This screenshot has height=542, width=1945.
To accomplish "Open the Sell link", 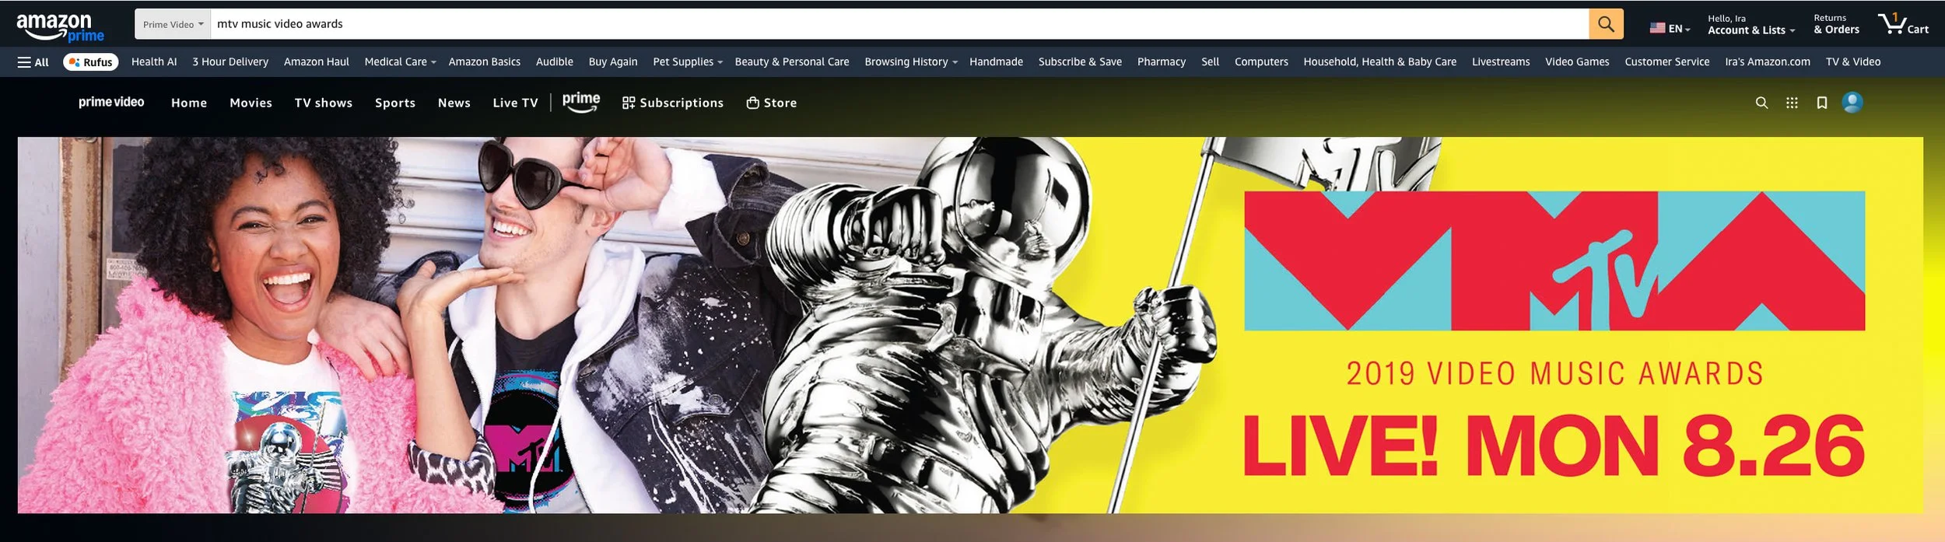I will 1210,62.
